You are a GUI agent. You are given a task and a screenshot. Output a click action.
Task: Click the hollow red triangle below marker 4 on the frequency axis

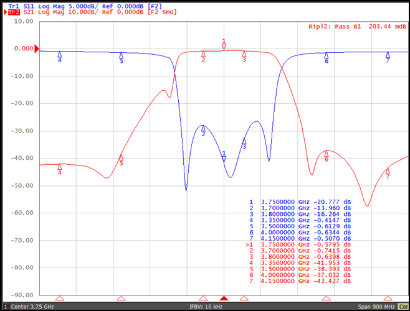[60, 298]
